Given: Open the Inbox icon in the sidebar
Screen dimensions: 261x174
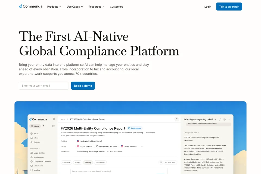Looking at the screenshot, I should pos(32,138).
